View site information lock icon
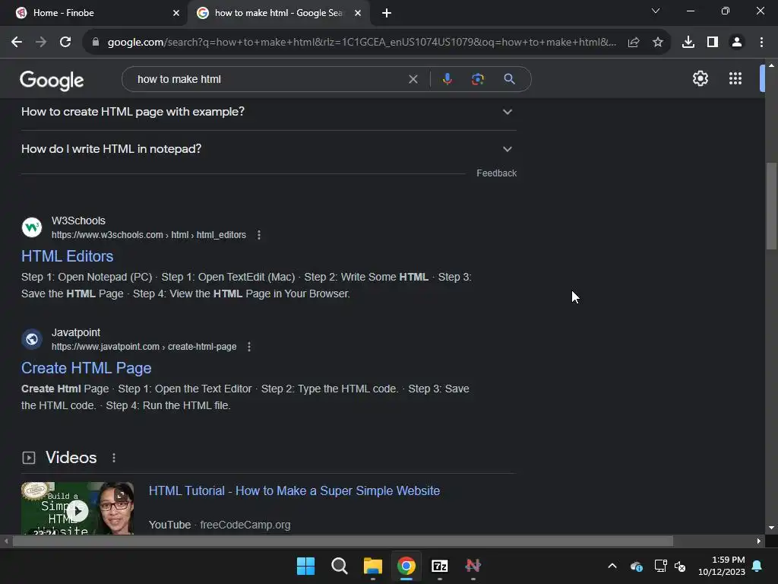778x584 pixels. tap(96, 43)
